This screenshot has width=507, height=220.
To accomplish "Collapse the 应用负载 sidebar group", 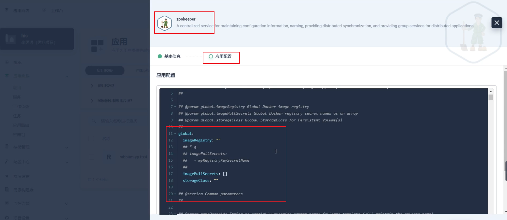I will [67, 76].
